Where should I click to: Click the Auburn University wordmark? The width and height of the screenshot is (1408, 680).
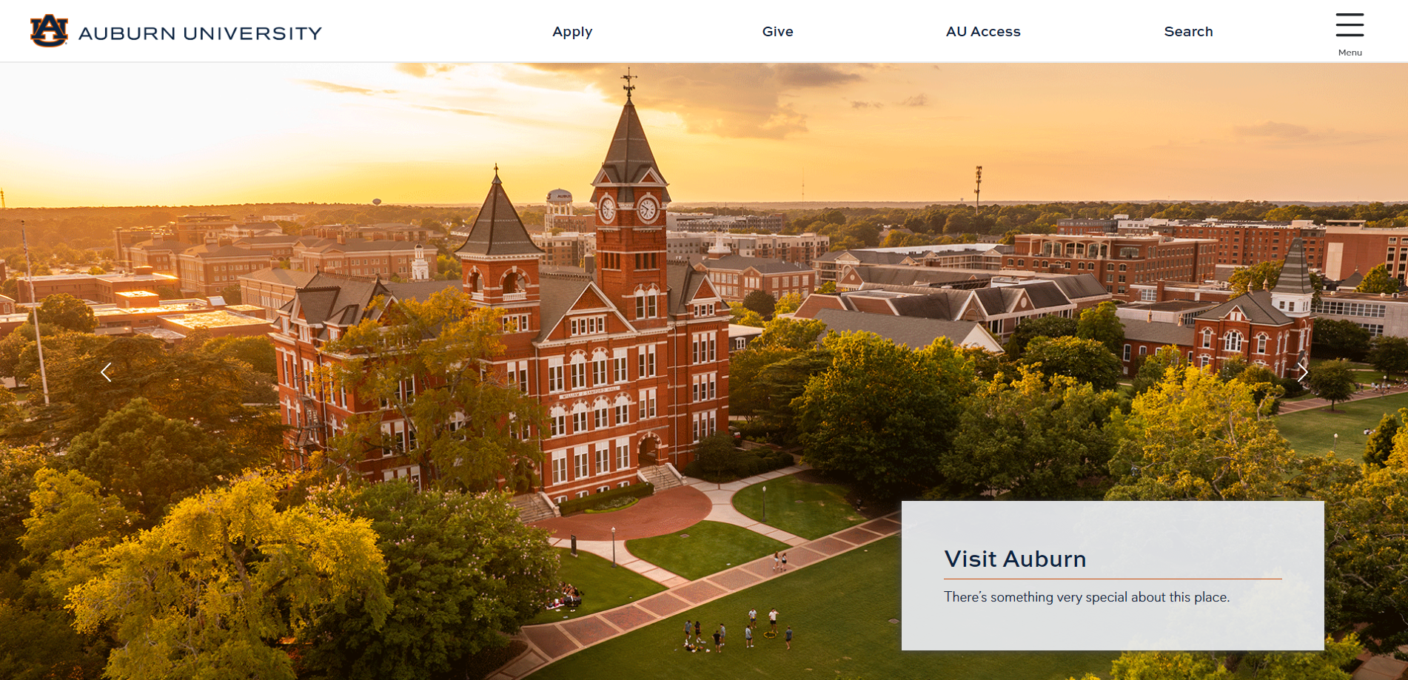[201, 33]
